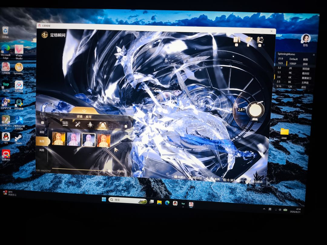Select the VTube Studio desktop shortcut
Viewport: 327px width, 245px height.
[x=19, y=52]
